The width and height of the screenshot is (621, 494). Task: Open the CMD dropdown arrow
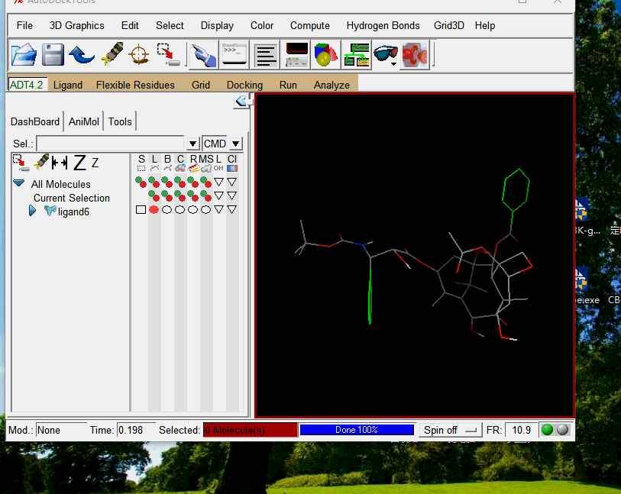235,144
